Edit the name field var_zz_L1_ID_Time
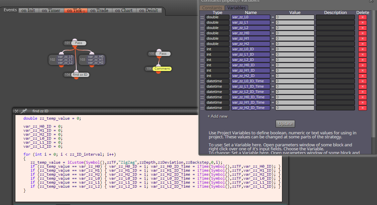This screenshot has height=205, width=377. coord(251,86)
